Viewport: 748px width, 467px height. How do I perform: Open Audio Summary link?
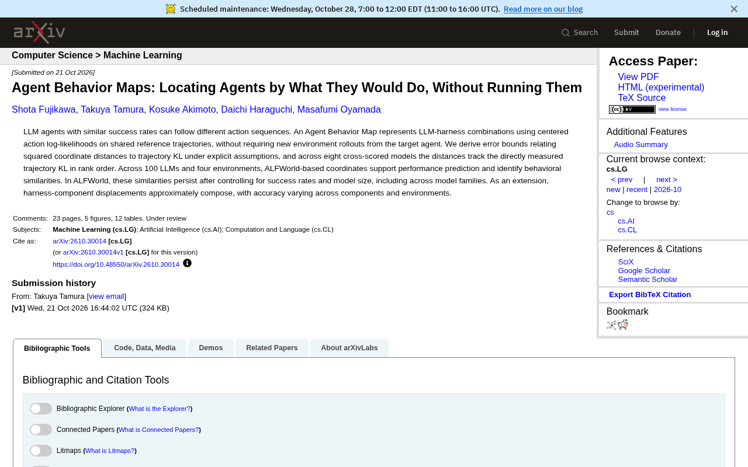[x=640, y=145]
